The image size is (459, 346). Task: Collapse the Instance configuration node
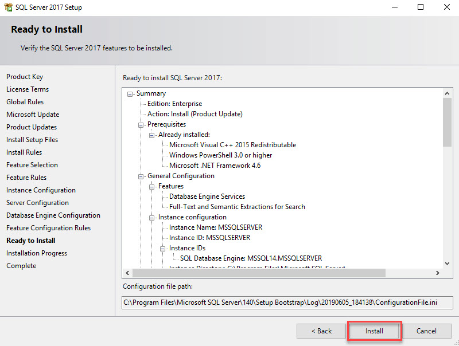(151, 218)
